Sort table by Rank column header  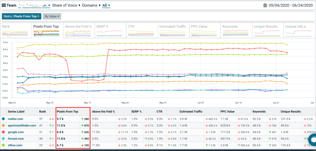[43, 111]
